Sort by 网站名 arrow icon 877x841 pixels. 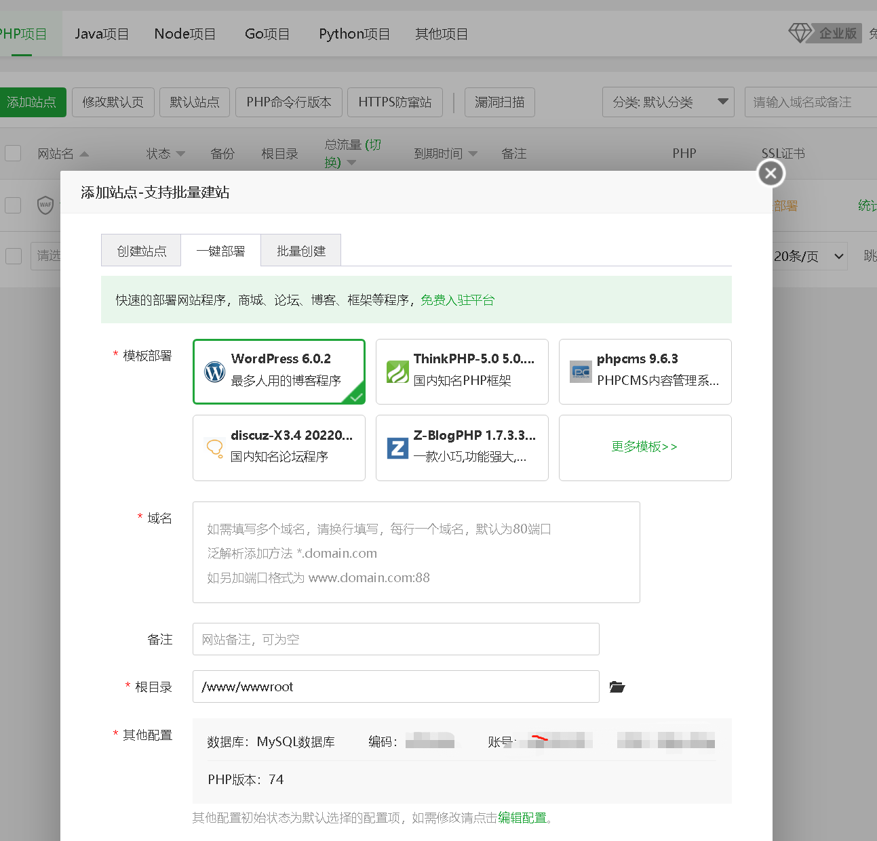(x=84, y=154)
